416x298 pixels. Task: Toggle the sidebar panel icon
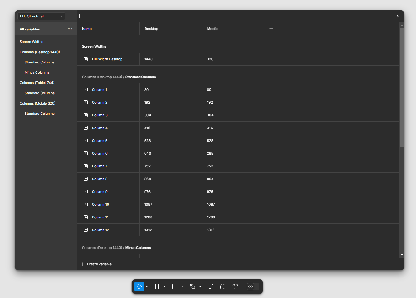point(82,16)
